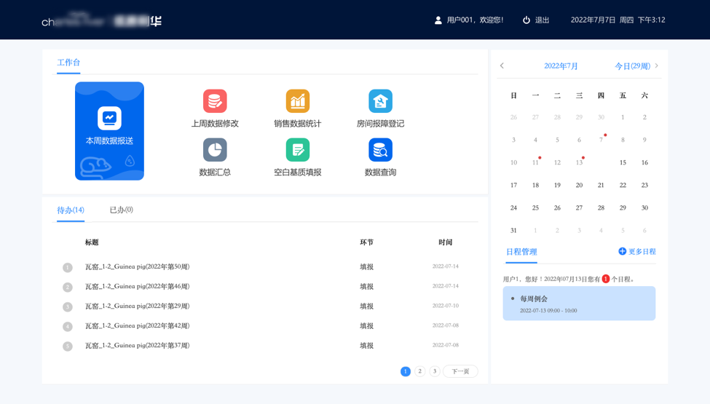Click the 退出 logout power icon
710x404 pixels.
coord(526,20)
